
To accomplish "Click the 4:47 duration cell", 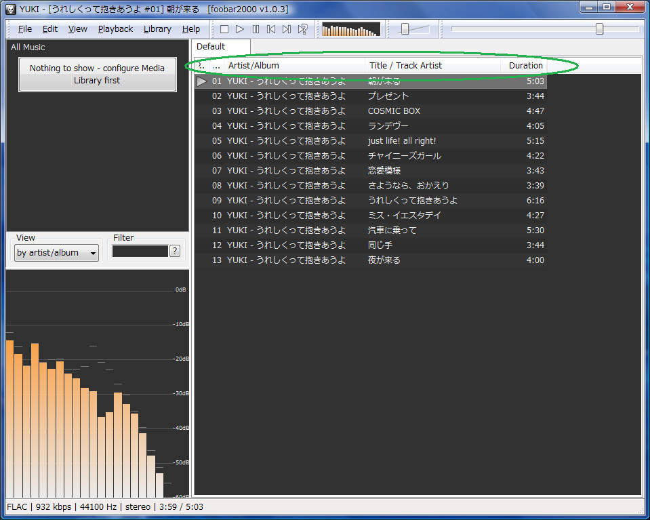I will (x=535, y=111).
